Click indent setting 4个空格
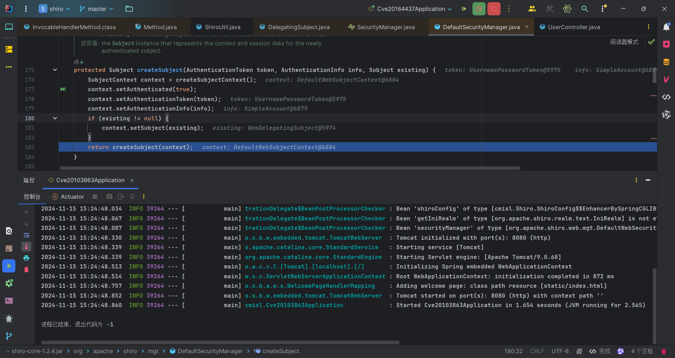 pos(642,351)
